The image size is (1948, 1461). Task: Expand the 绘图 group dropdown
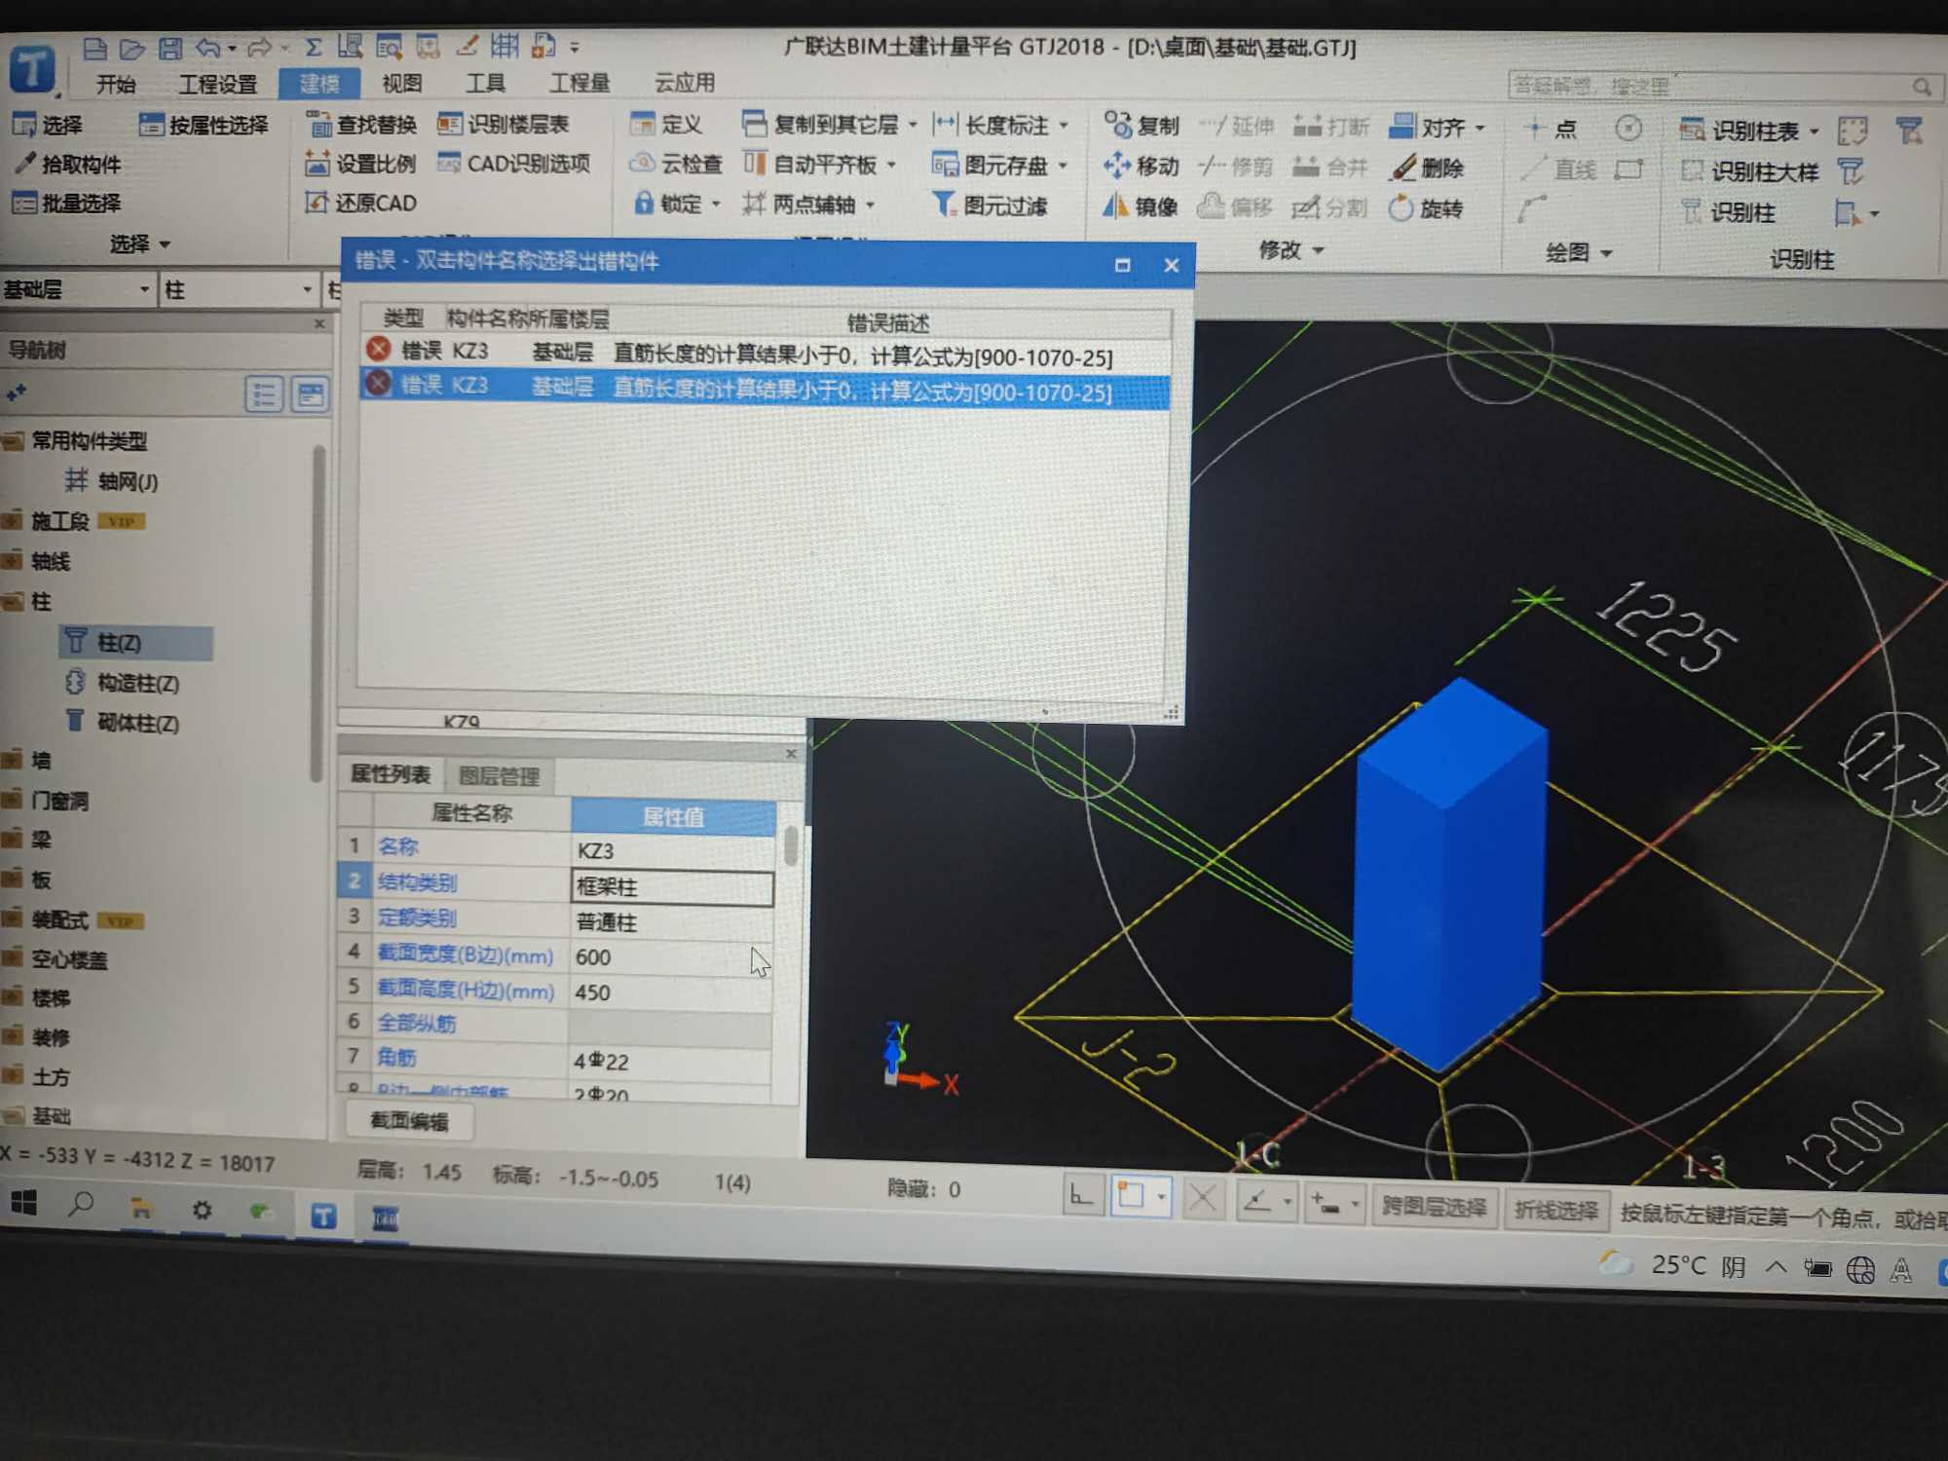pyautogui.click(x=1580, y=253)
